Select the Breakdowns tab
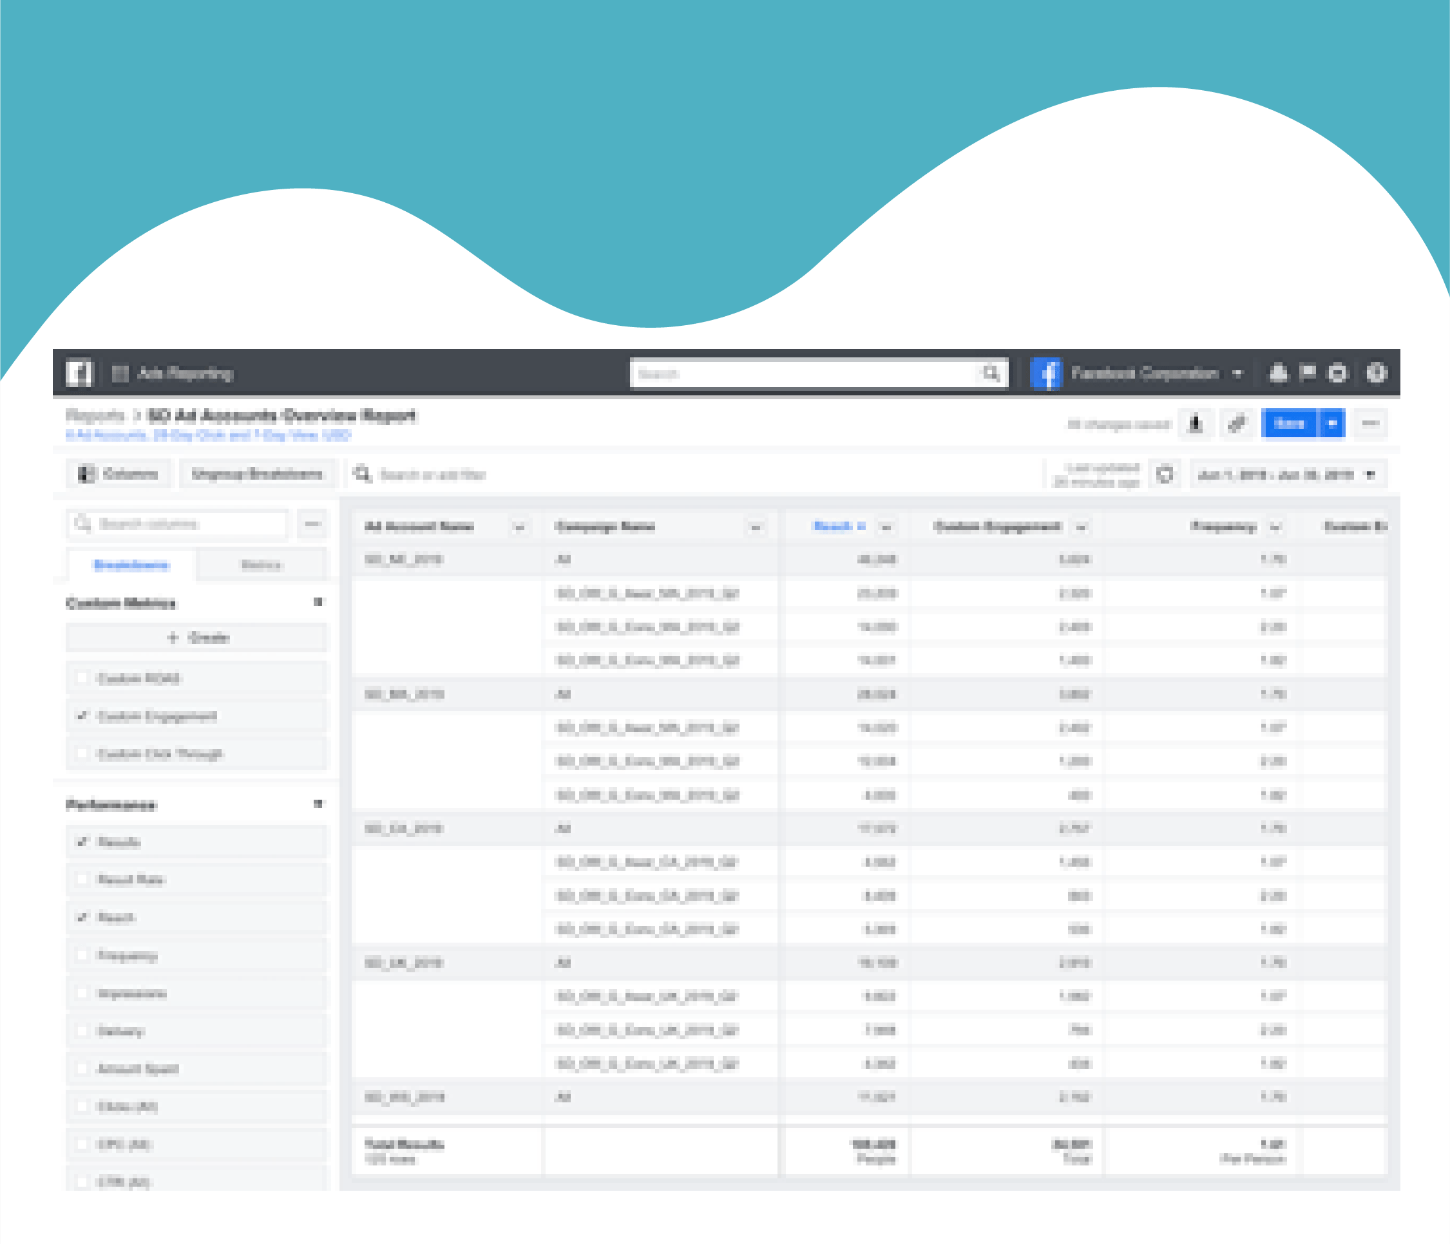The height and width of the screenshot is (1244, 1450). 131,565
